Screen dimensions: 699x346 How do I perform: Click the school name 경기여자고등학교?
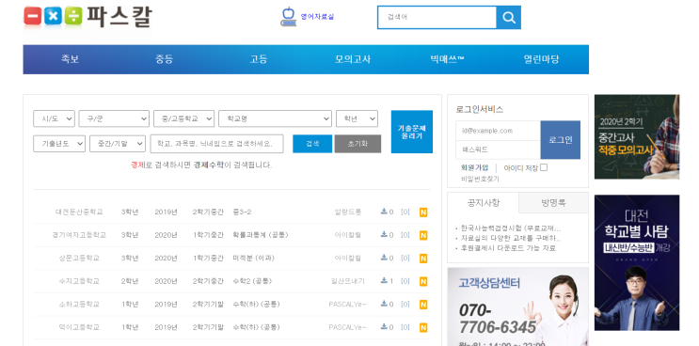(79, 235)
